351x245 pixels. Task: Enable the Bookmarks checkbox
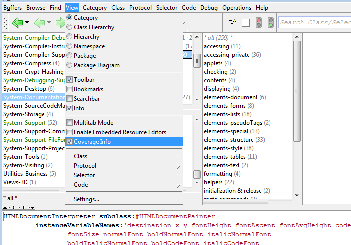(x=70, y=89)
